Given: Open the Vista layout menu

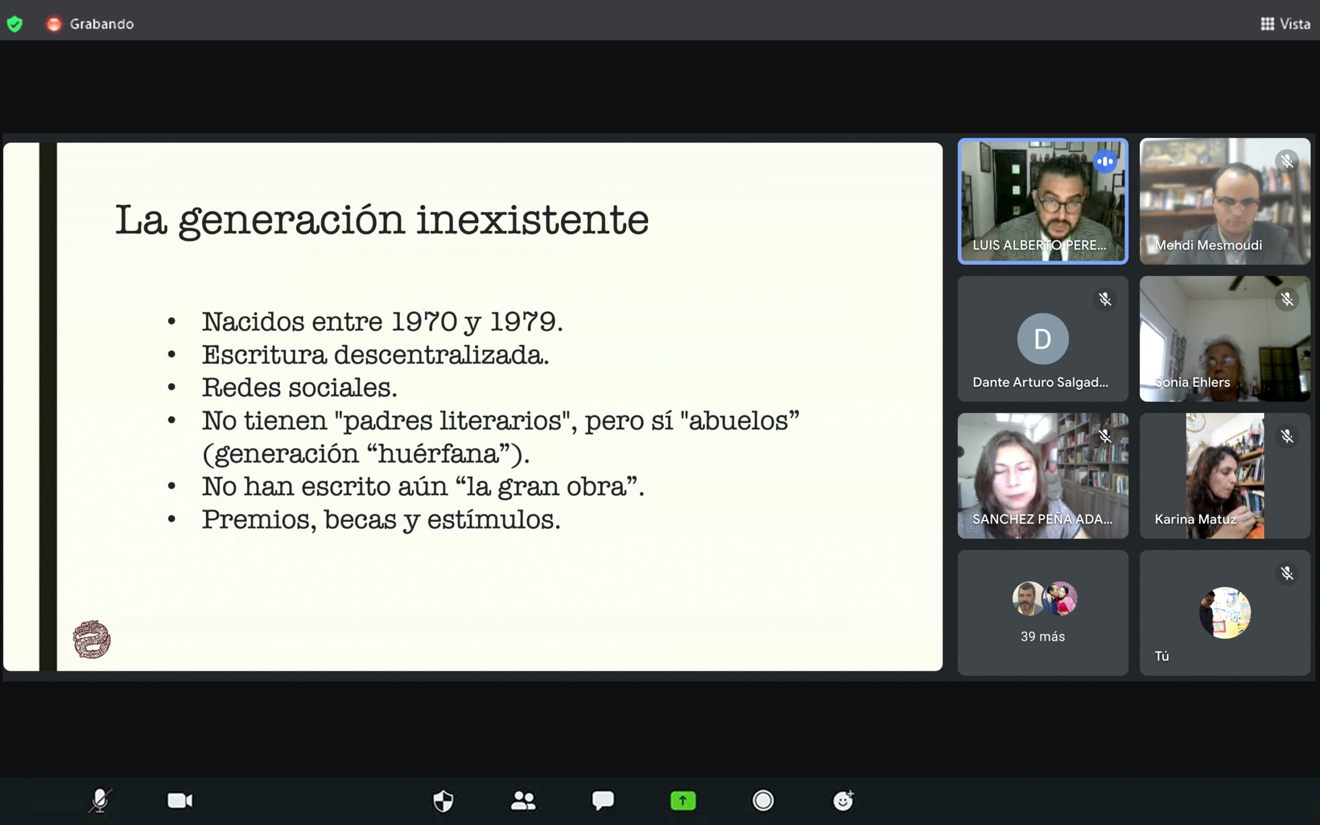Looking at the screenshot, I should 1285,24.
